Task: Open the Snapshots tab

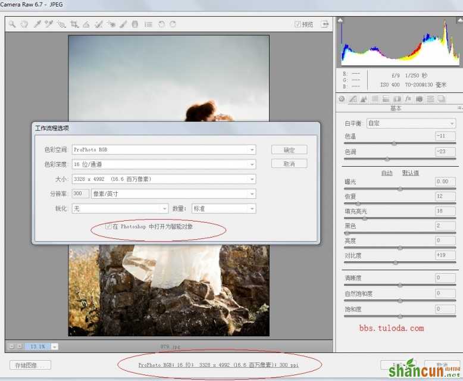Action: coord(441,99)
